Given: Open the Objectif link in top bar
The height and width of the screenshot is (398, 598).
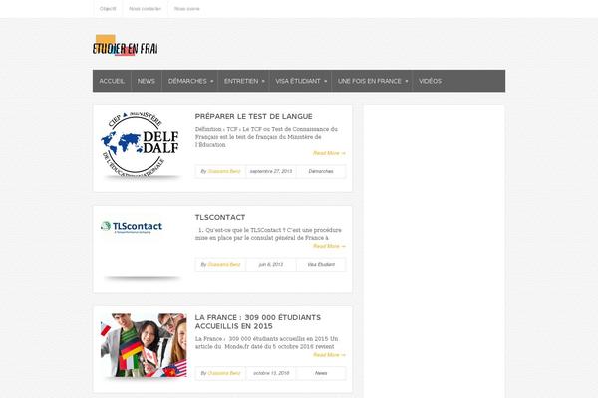Looking at the screenshot, I should pos(108,8).
